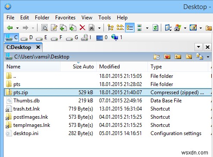The image size is (213, 157).
Task: Open the file viewer magnifier icon
Action: (44, 28)
